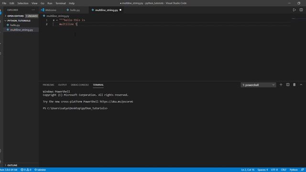Restore down the VS Code window
306x172 pixels.
click(299, 3)
